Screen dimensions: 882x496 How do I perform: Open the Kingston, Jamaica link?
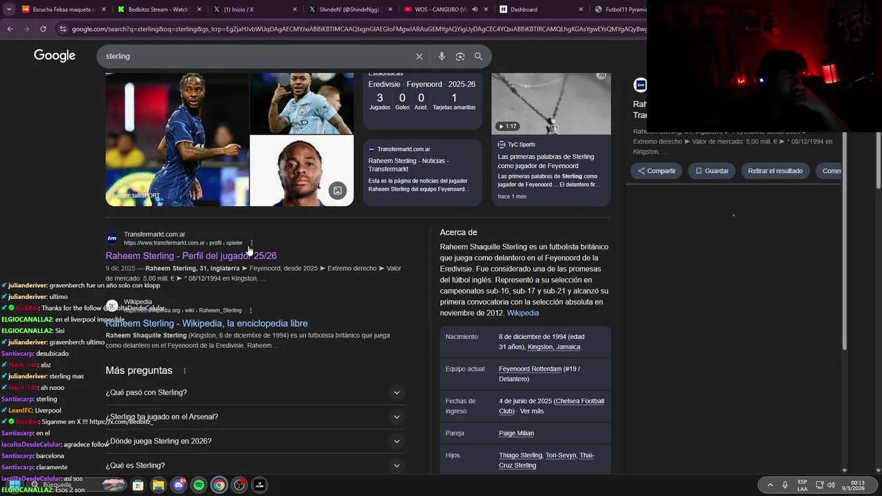click(x=554, y=347)
